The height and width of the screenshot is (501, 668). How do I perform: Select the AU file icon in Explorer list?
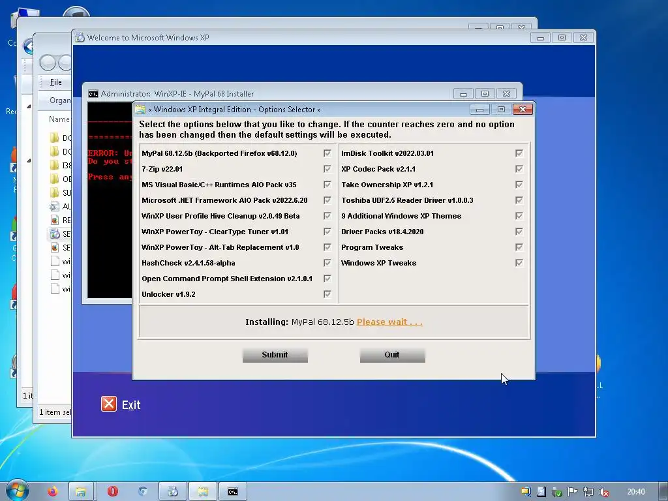[x=55, y=207]
